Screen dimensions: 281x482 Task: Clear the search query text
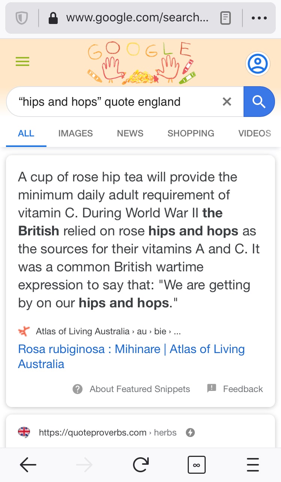[227, 102]
